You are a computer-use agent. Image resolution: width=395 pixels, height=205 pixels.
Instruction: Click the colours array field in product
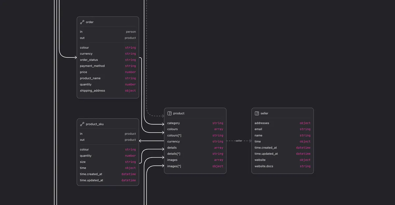[x=195, y=129]
